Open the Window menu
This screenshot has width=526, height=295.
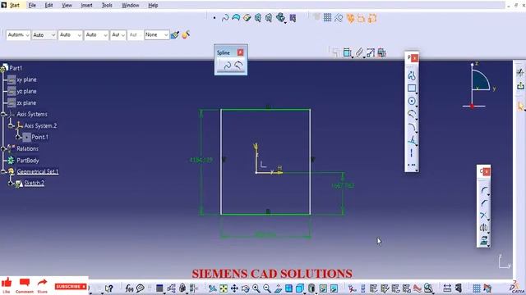130,6
